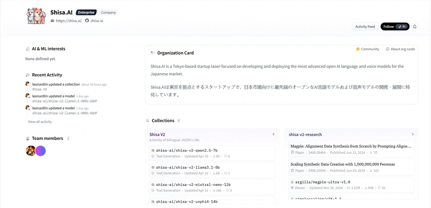Click the Community emoji icon
Screen dimensions: 431x208
click(358, 49)
